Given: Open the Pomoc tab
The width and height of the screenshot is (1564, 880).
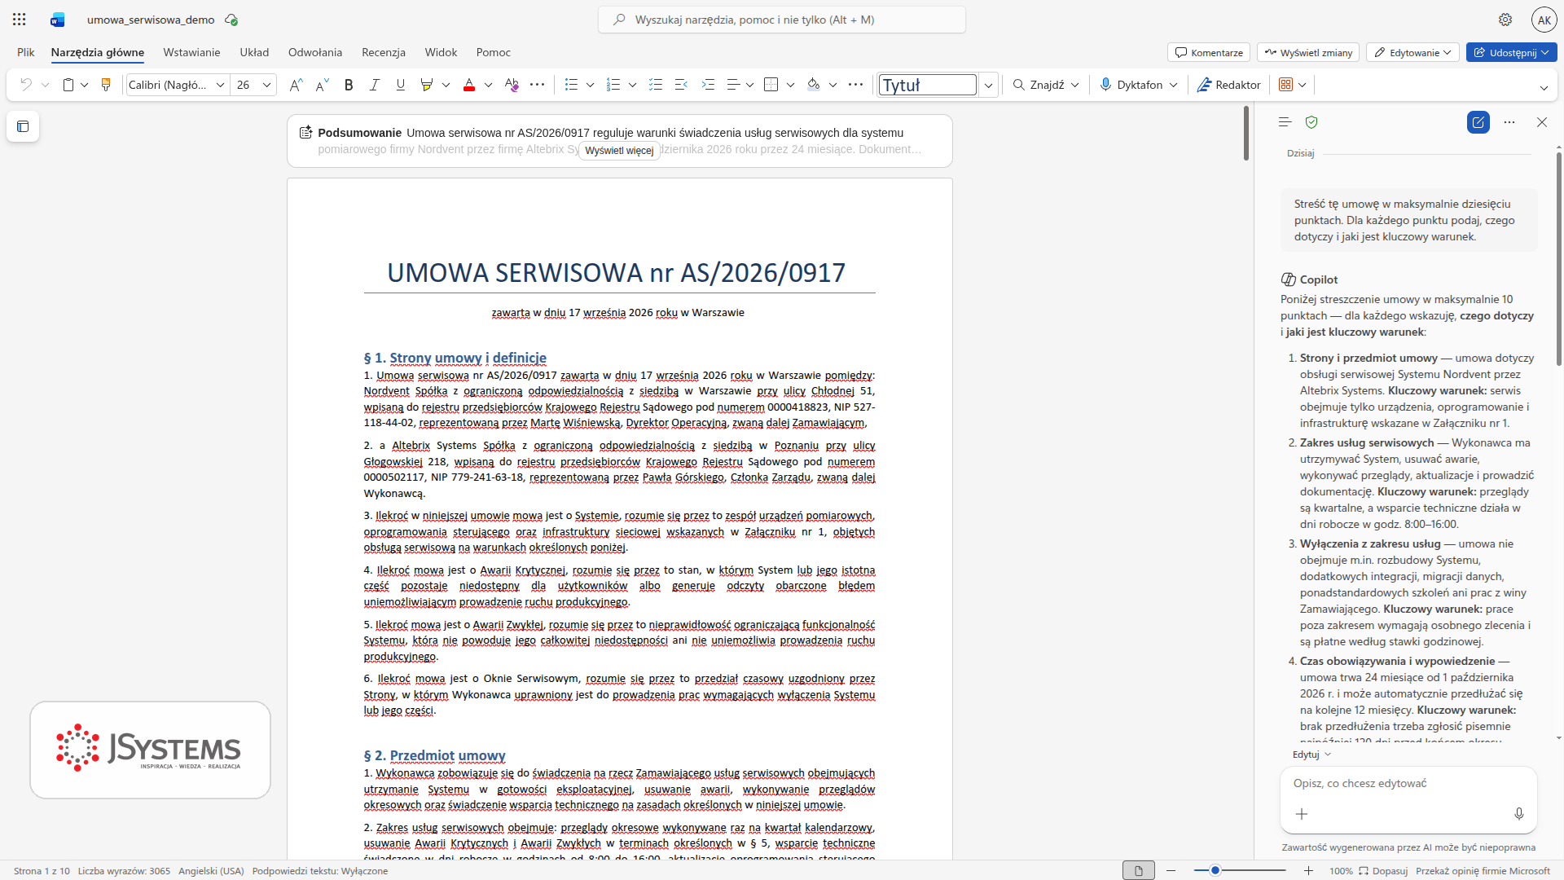Looking at the screenshot, I should pyautogui.click(x=494, y=52).
